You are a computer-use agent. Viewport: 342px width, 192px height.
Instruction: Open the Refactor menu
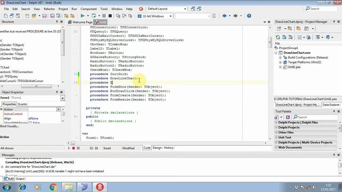49,9
